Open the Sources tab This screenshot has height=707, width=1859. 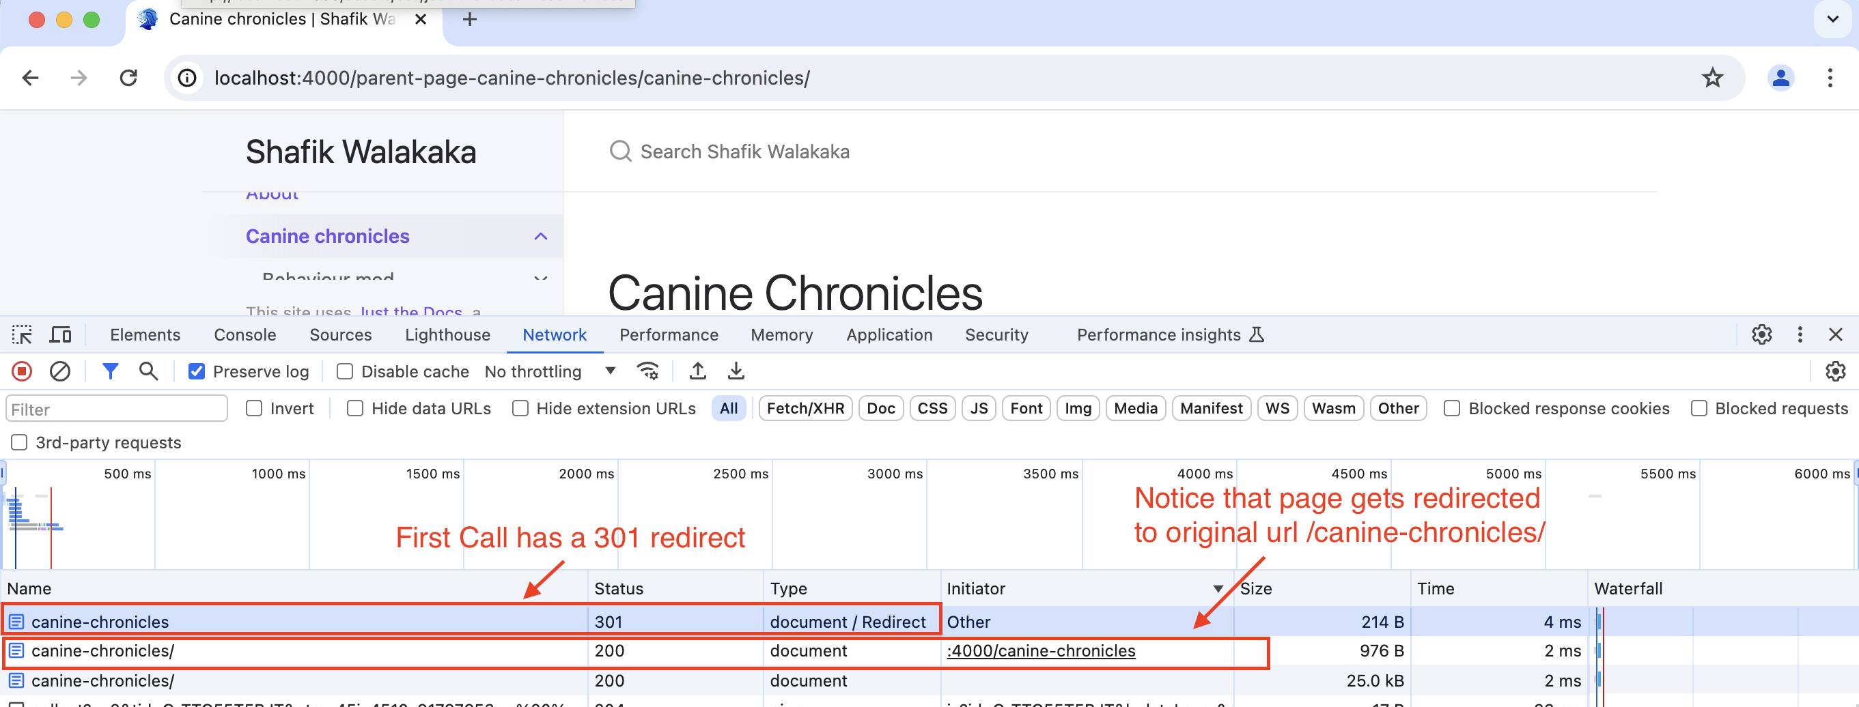(x=341, y=335)
